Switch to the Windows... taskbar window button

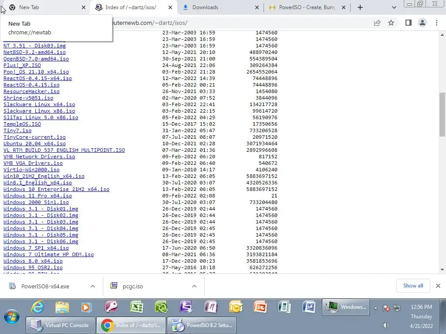(345, 307)
